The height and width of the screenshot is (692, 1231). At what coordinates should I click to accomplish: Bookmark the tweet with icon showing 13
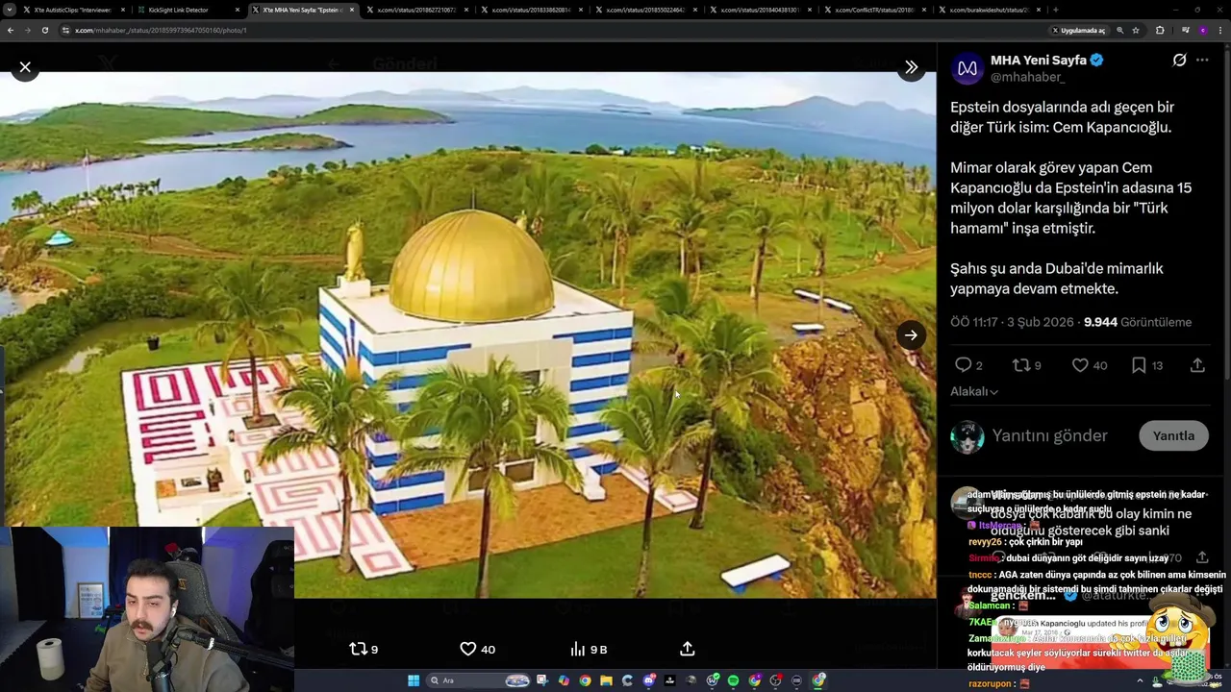1146,365
